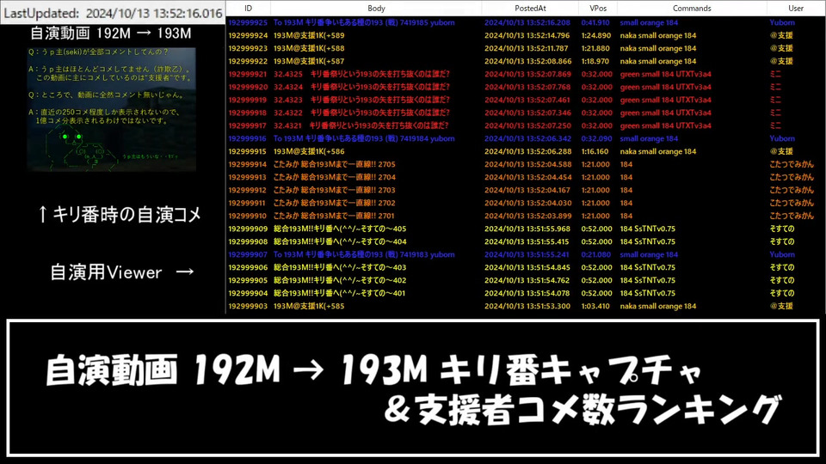Click PostedAt 2024/10/13 13:52:04.030
Image resolution: width=826 pixels, height=464 pixels.
[527, 203]
